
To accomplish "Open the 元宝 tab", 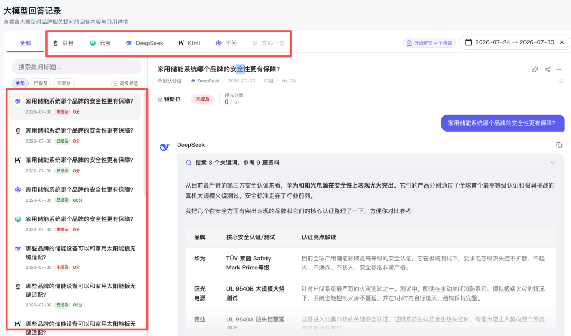I will click(100, 43).
